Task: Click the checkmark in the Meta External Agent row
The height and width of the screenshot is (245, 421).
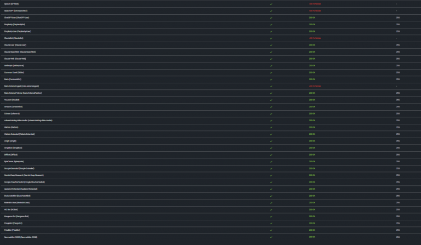Action: (271, 86)
